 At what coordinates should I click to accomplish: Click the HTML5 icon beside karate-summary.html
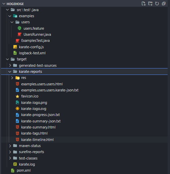point(17,127)
